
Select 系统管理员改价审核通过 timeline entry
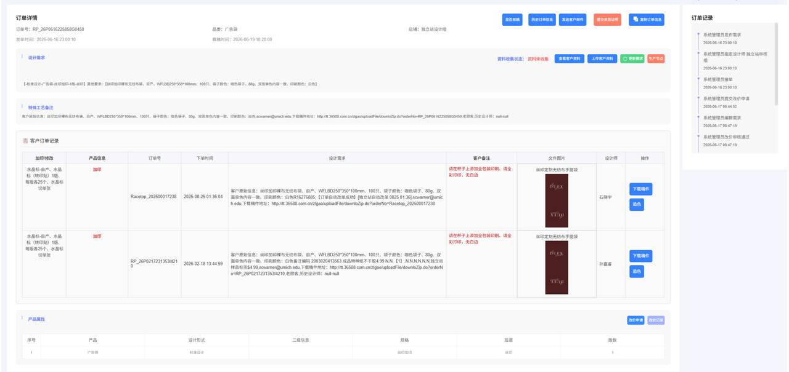(x=726, y=137)
